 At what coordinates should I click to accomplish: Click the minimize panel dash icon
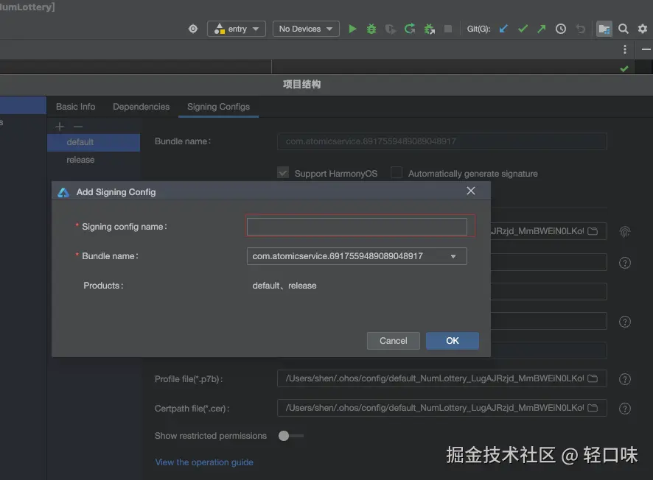point(646,49)
